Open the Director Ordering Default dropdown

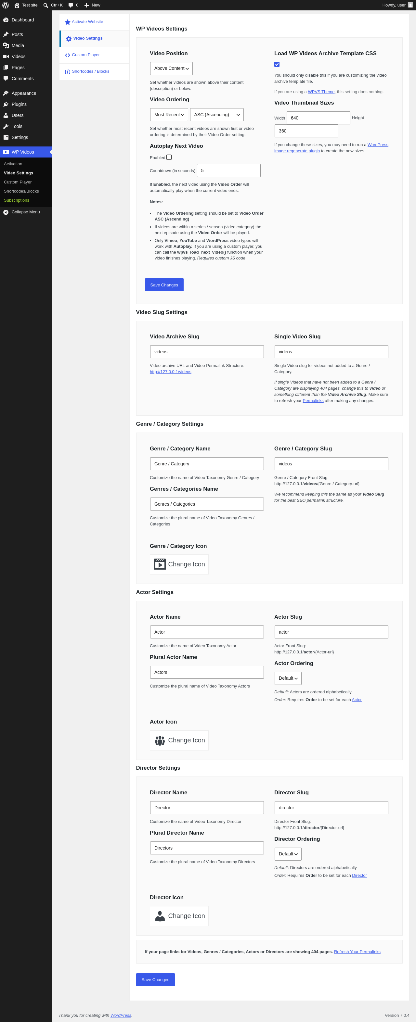[x=288, y=854]
